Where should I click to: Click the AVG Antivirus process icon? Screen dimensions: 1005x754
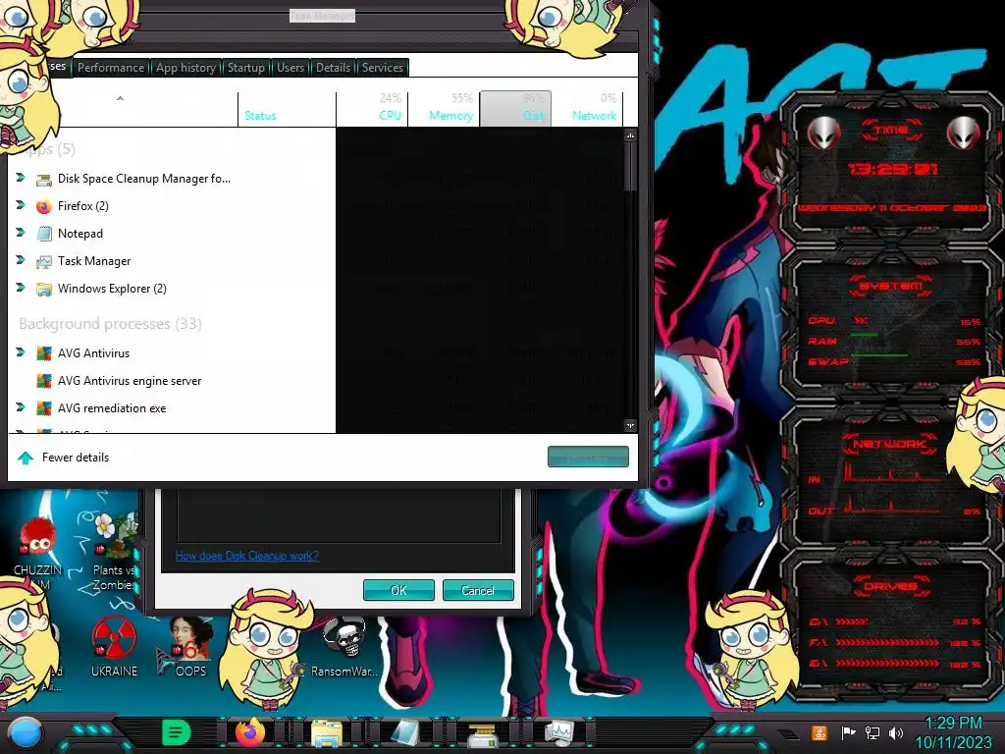pos(43,353)
